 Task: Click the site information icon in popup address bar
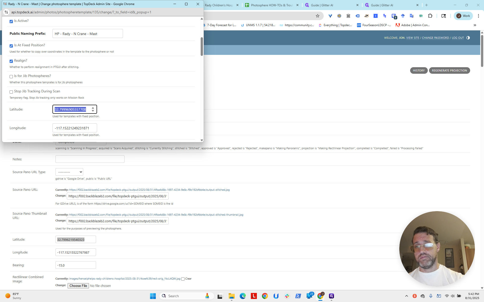[x=7, y=12]
